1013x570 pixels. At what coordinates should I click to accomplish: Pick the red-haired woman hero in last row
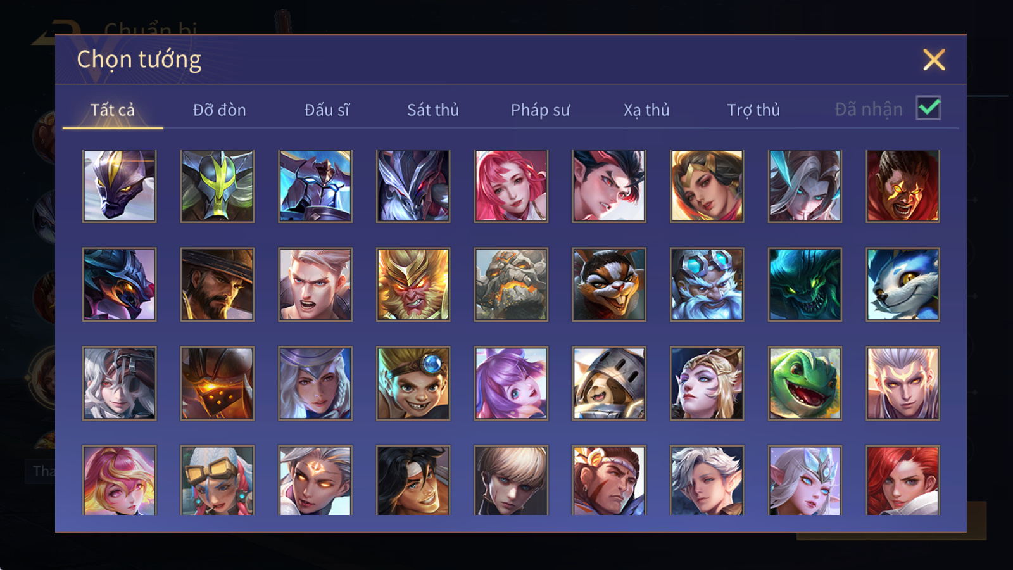coord(903,480)
